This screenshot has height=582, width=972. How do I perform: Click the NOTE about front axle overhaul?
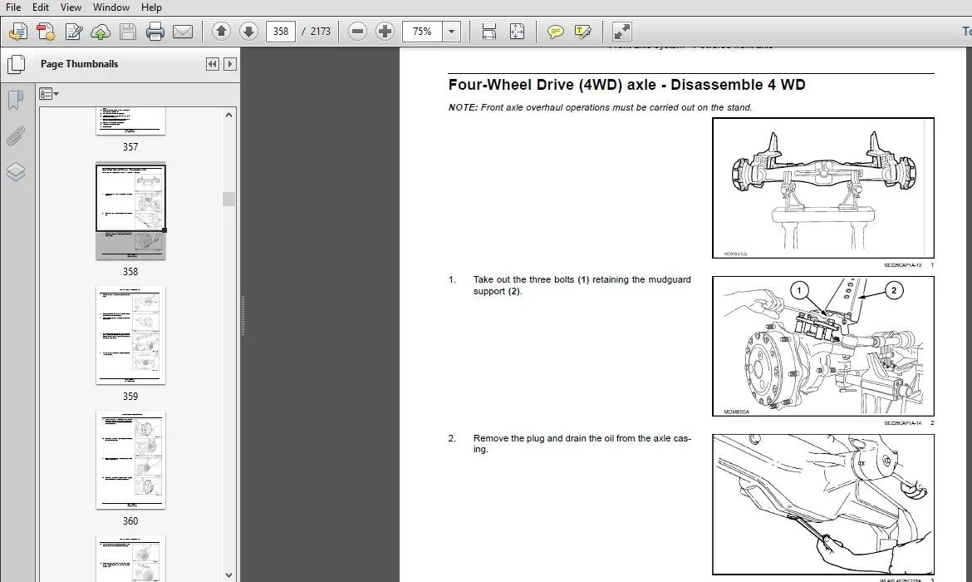click(x=600, y=107)
